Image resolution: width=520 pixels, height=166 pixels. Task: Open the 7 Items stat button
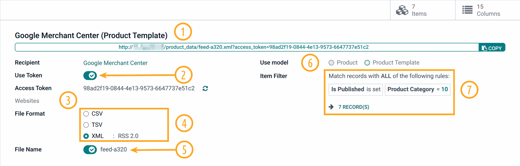click(x=422, y=10)
